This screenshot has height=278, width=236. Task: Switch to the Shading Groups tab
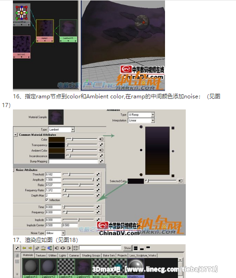(x=91, y=255)
